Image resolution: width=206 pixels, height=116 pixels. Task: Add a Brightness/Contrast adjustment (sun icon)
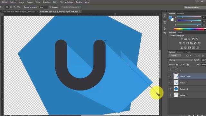click(x=182, y=39)
